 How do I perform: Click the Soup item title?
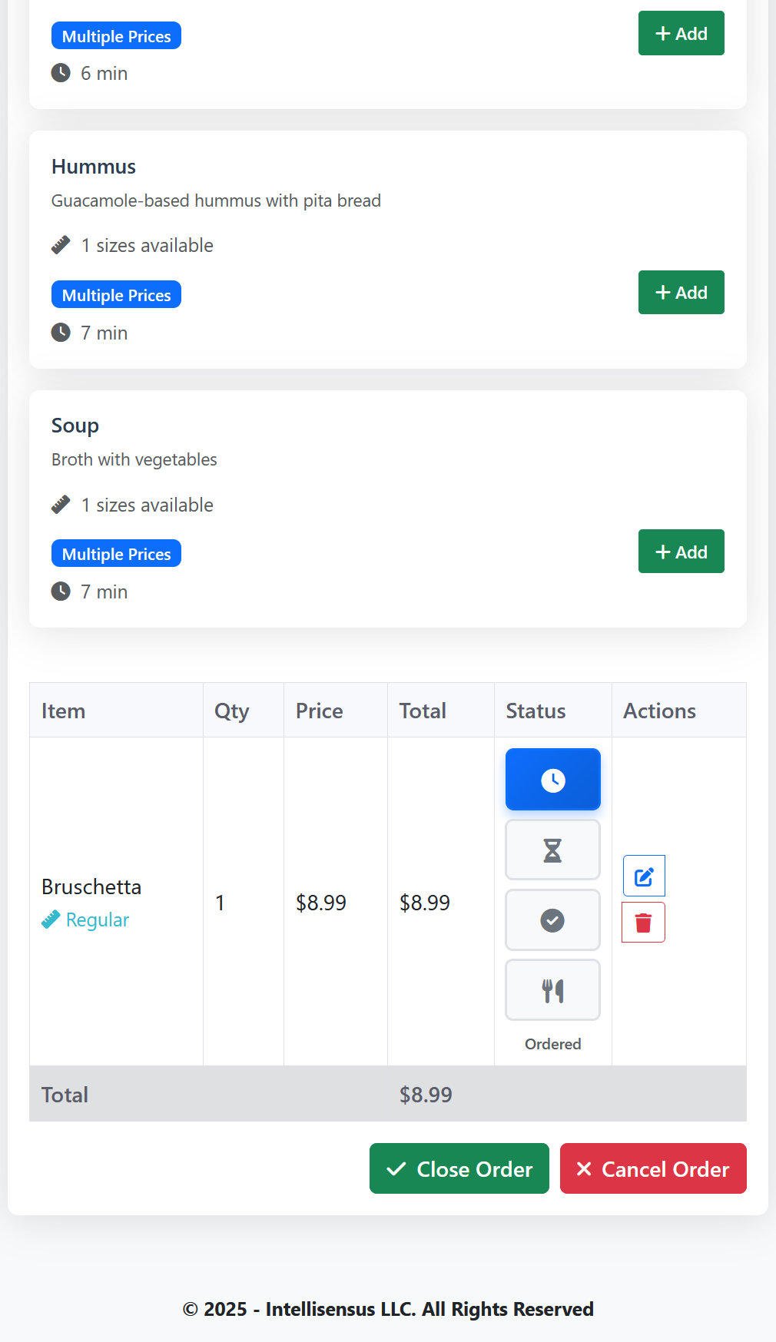(x=75, y=426)
